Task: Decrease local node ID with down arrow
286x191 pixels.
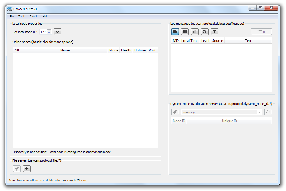Action: point(49,33)
